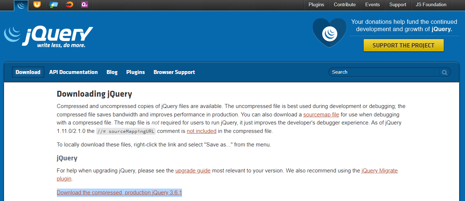465x201 pixels.
Task: Open the Browser Support tab
Action: 174,72
